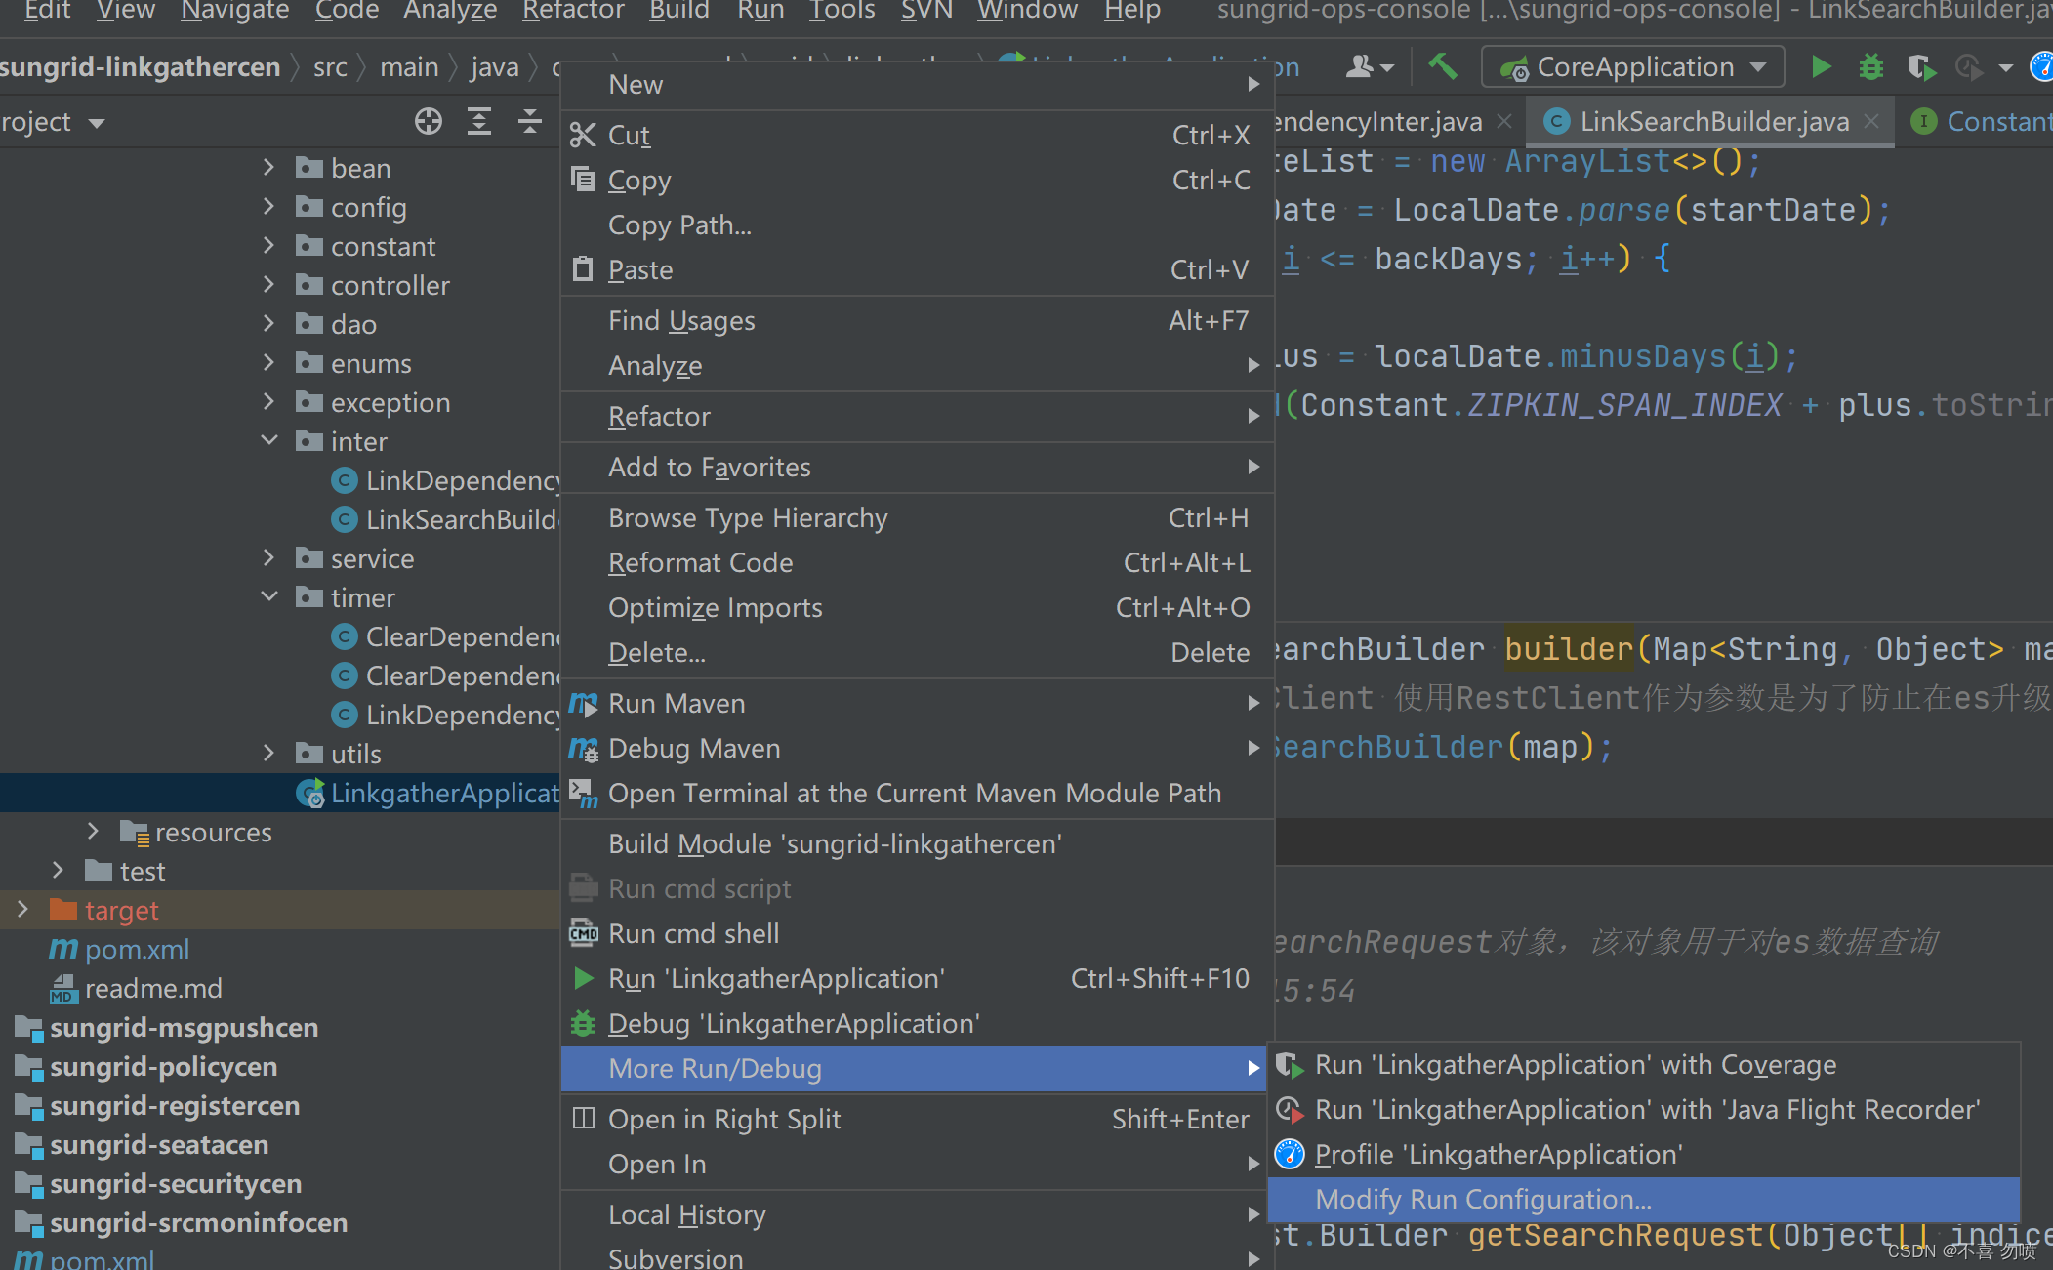This screenshot has width=2053, height=1270.
Task: Expand the resources folder
Action: (94, 832)
